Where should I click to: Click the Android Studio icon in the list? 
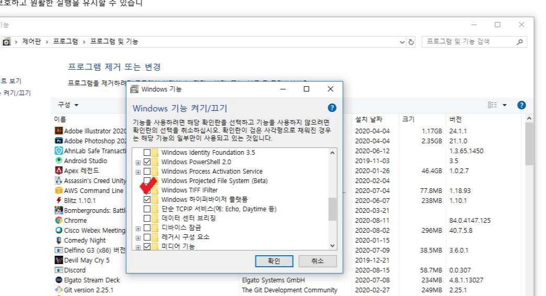pyautogui.click(x=59, y=161)
